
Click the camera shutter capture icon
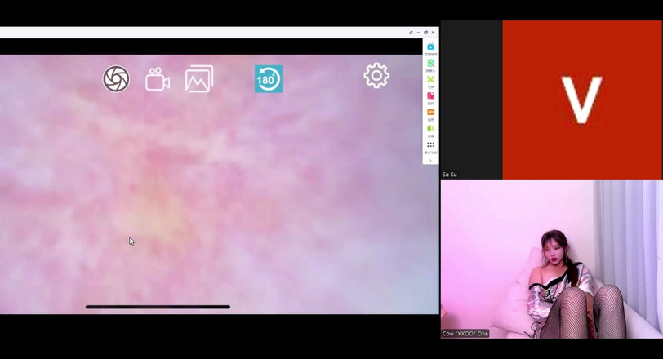(x=116, y=79)
